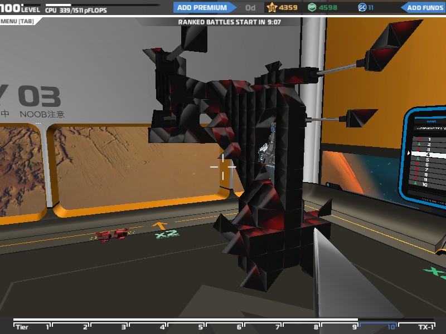Screen dimensions: 446x334
Task: Select Tier 7 segment on tier bar
Action: [263, 327]
